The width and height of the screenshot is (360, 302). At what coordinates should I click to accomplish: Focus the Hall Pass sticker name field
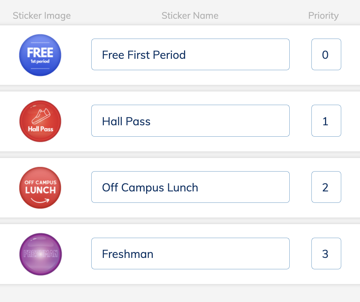pos(190,121)
